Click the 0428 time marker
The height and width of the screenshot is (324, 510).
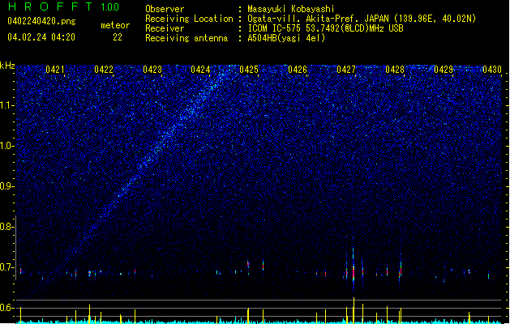coord(395,70)
